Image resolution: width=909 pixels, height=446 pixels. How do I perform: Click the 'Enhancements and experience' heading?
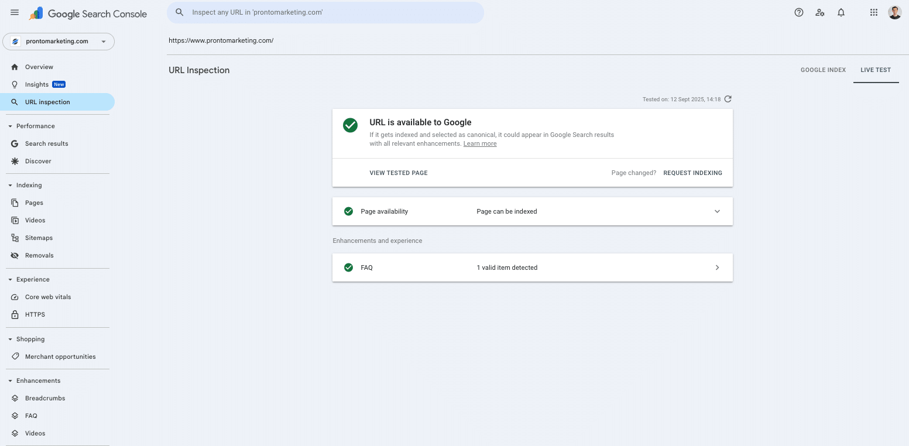pyautogui.click(x=378, y=241)
